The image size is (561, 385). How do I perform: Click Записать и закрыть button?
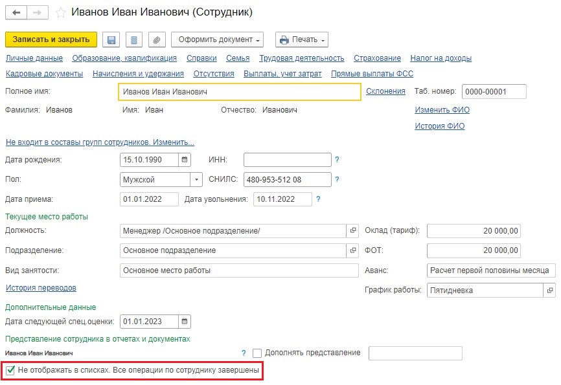tap(51, 39)
